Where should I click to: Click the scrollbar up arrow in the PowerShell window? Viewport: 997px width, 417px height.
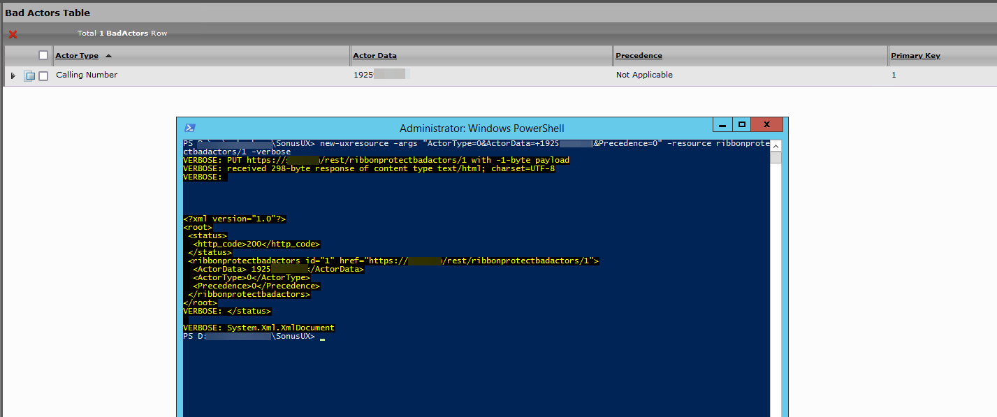click(x=776, y=145)
